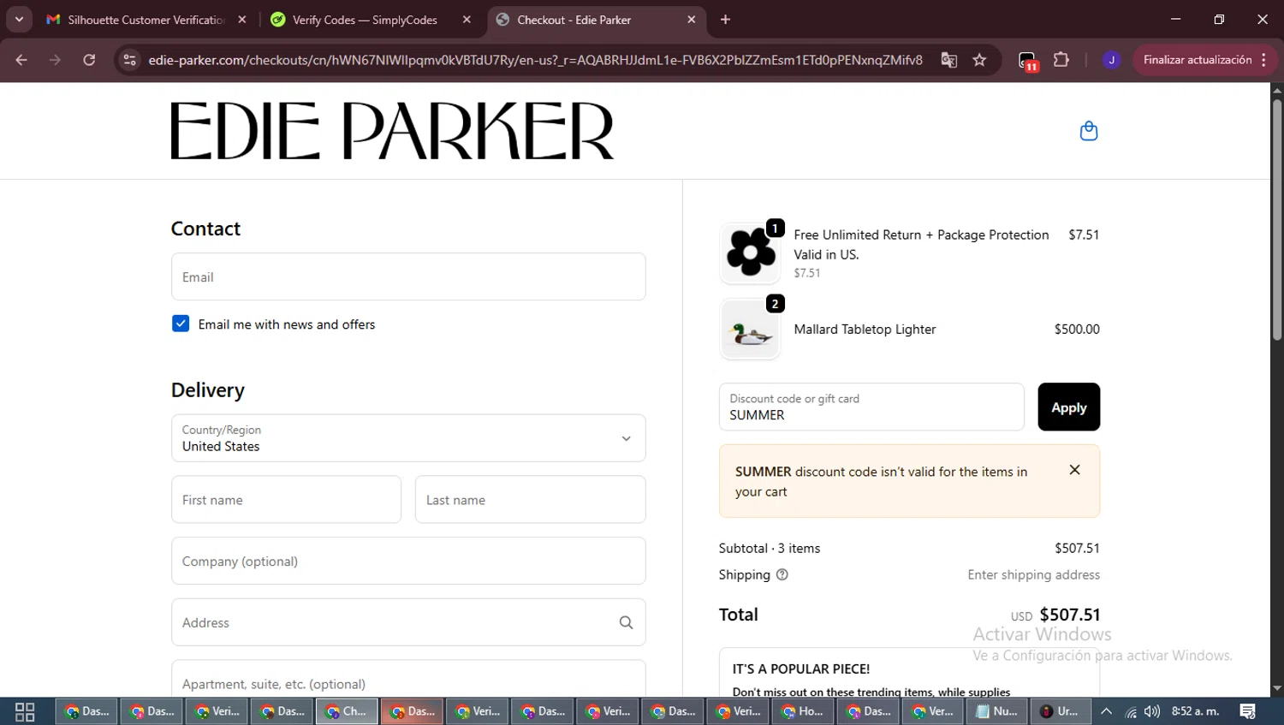Translate this page icon
The image size is (1284, 725).
(x=948, y=60)
